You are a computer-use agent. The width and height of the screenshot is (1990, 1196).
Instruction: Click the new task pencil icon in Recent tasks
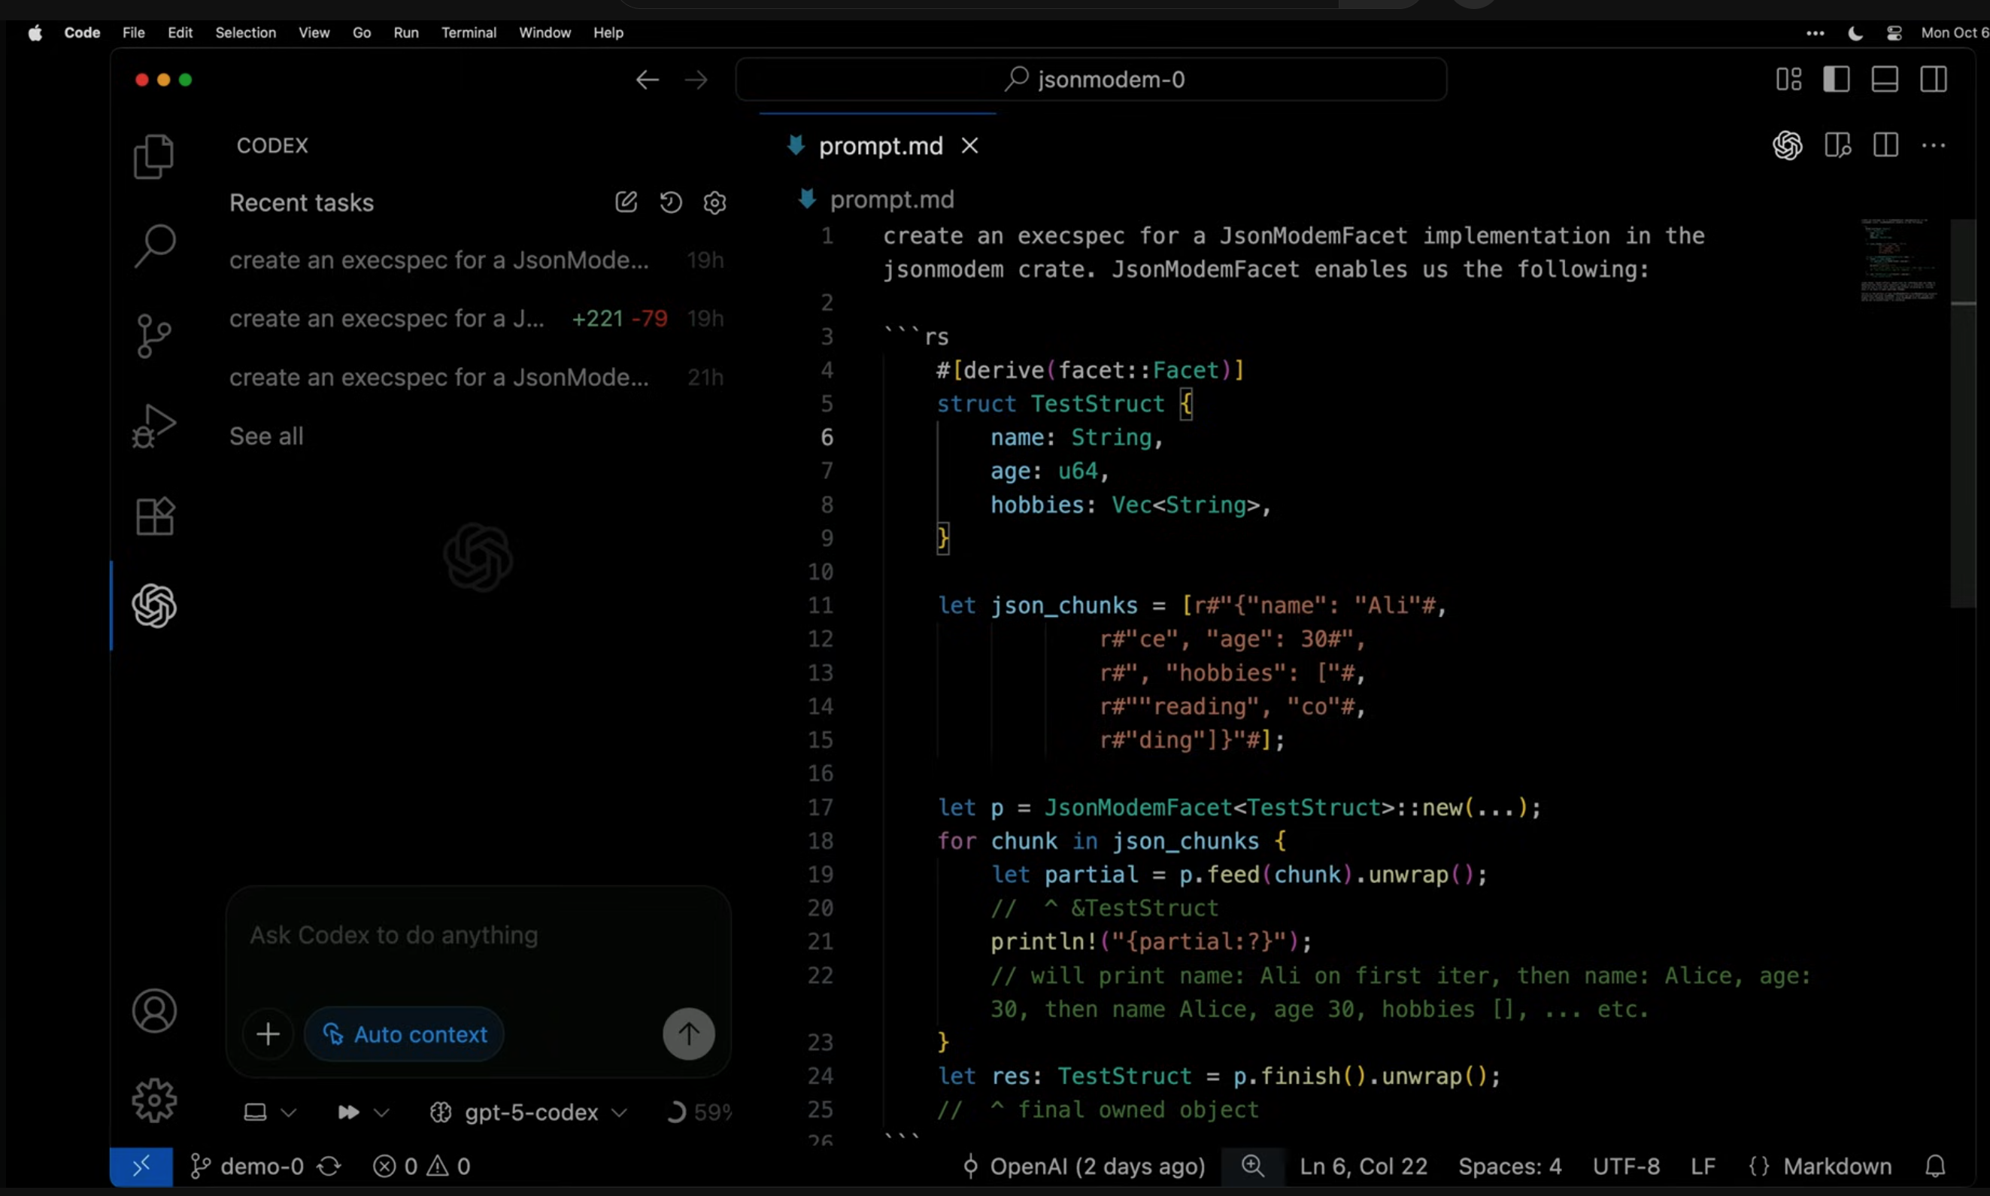[x=626, y=202]
